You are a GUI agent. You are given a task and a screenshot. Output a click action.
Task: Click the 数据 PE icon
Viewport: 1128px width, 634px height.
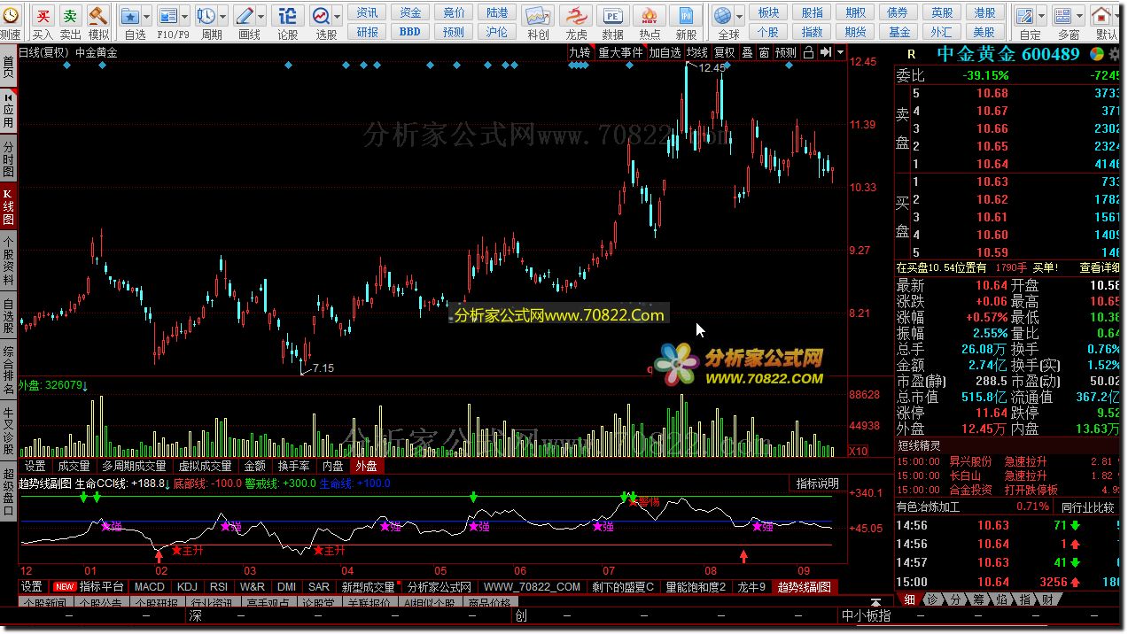[612, 15]
